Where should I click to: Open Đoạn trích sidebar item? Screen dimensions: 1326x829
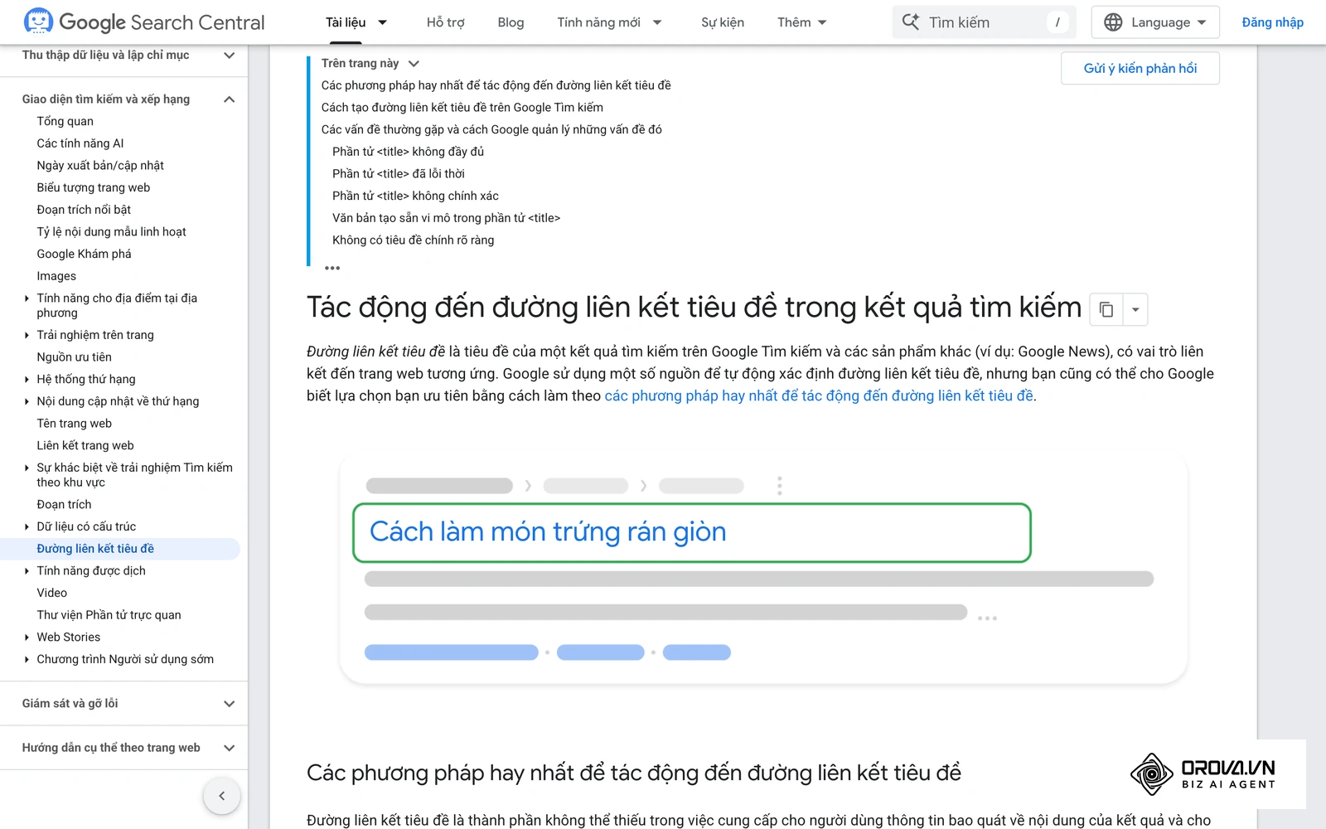tap(64, 504)
